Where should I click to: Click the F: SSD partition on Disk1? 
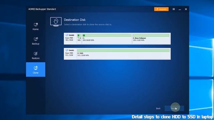click(123, 54)
